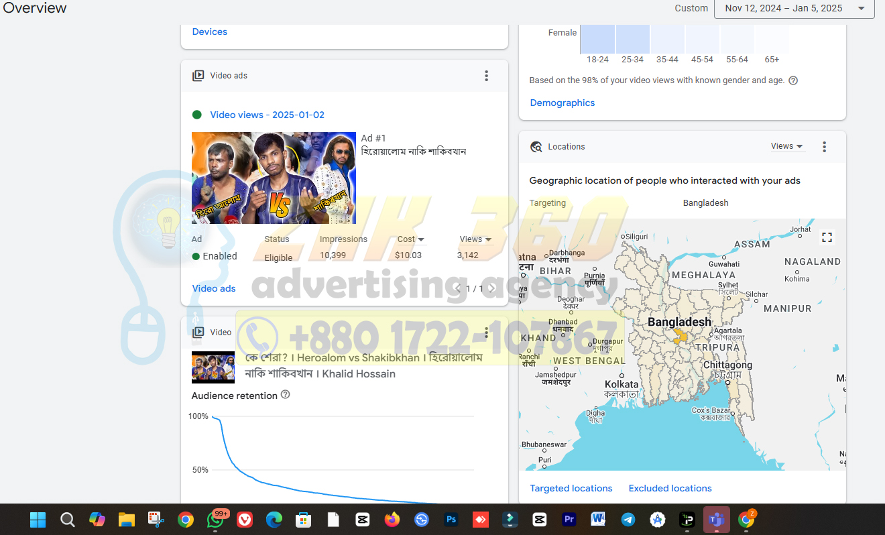Open Windows Search from the taskbar

pos(67,520)
